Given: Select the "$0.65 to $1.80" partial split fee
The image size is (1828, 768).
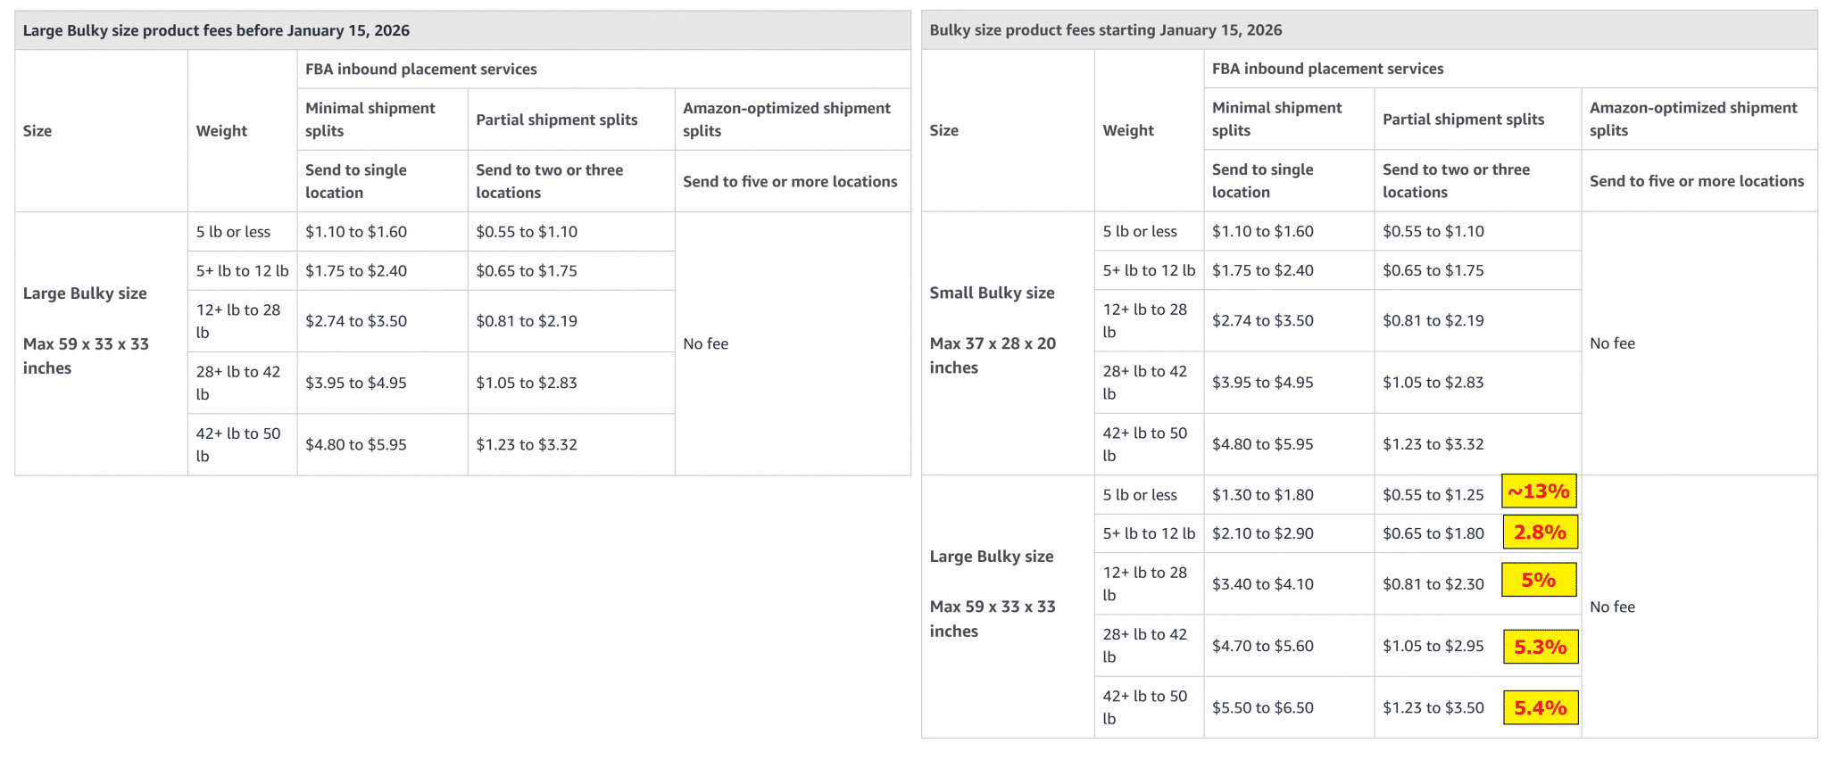Looking at the screenshot, I should (1433, 533).
